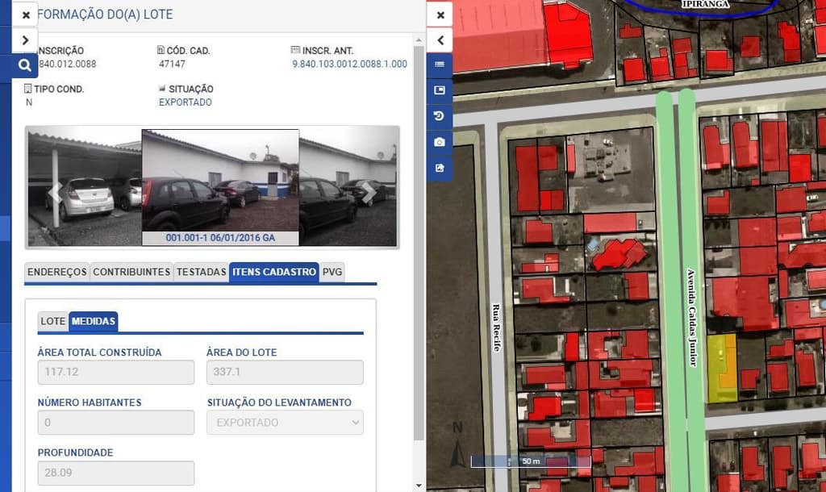
Task: Switch to the TESTADAS tab
Action: (201, 273)
